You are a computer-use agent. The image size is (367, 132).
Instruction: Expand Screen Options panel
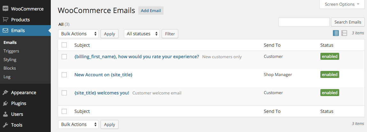point(342,4)
